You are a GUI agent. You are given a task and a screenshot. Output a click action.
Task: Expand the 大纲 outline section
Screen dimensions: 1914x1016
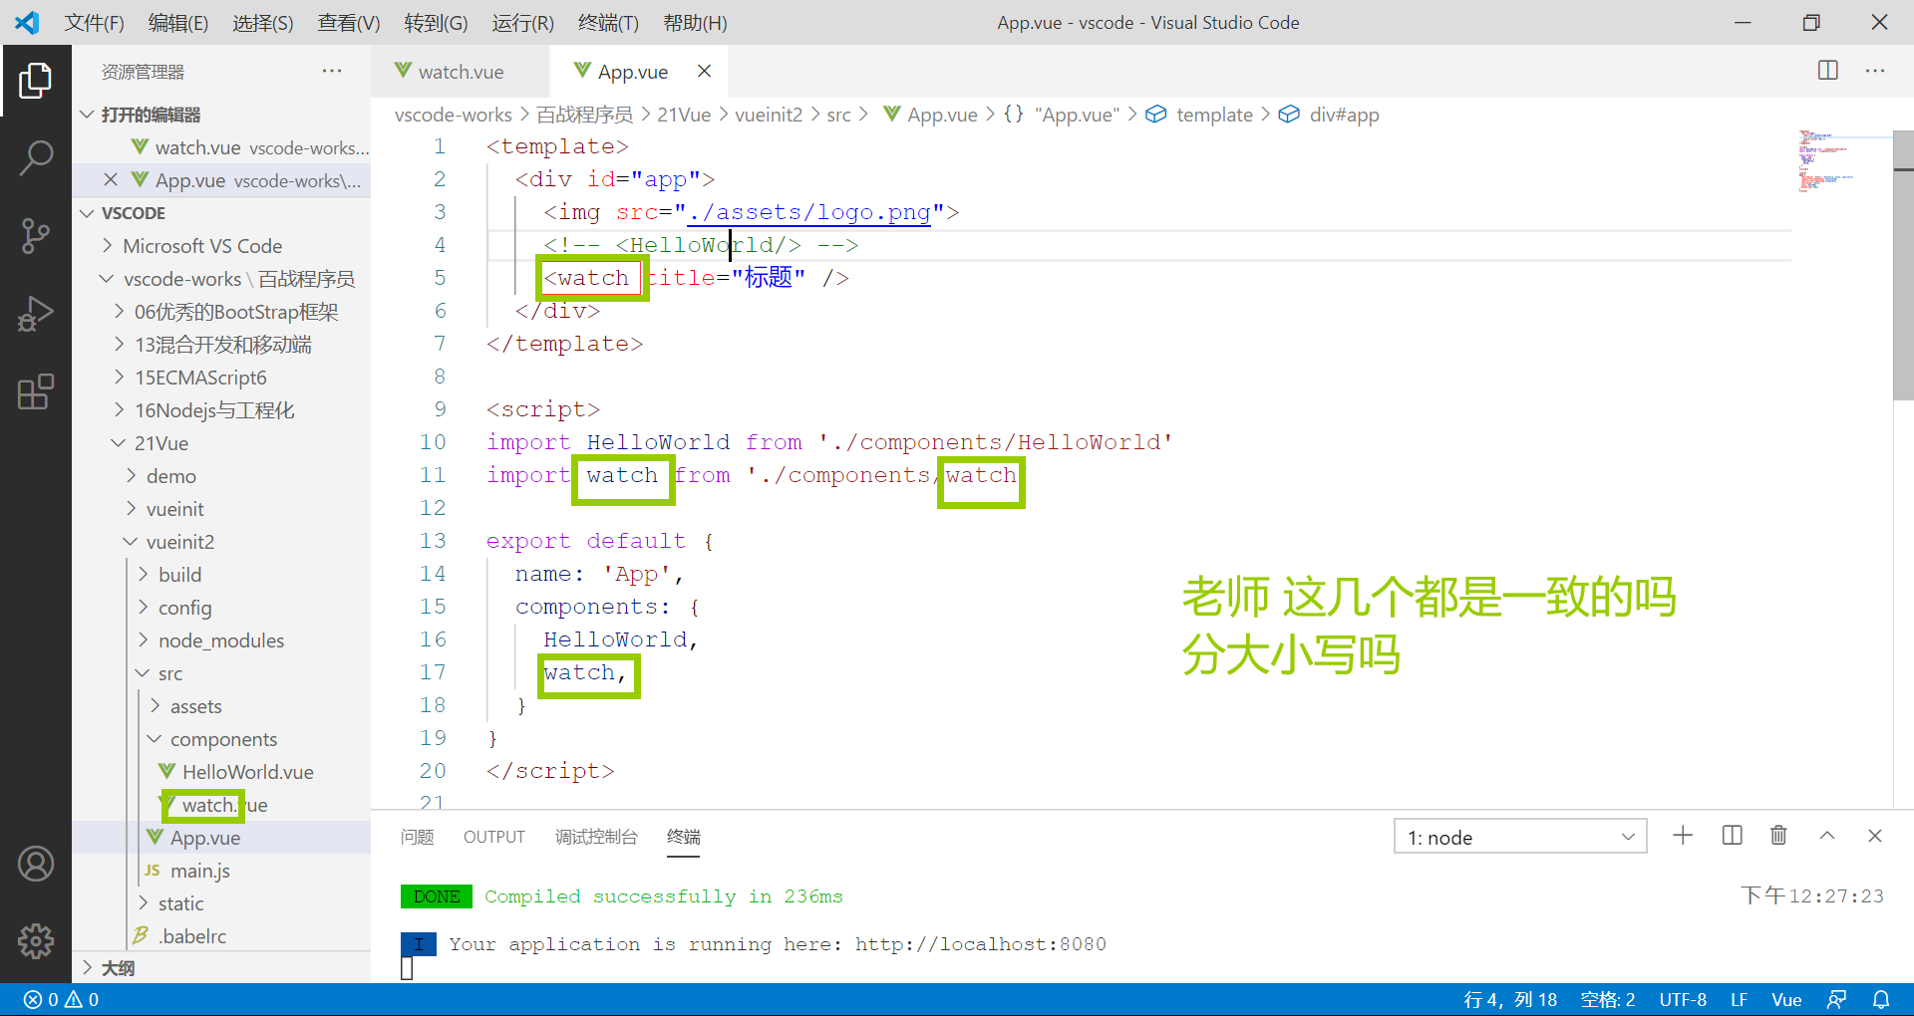tap(118, 968)
